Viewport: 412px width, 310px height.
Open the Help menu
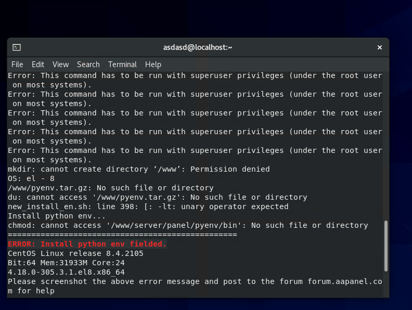click(x=153, y=64)
